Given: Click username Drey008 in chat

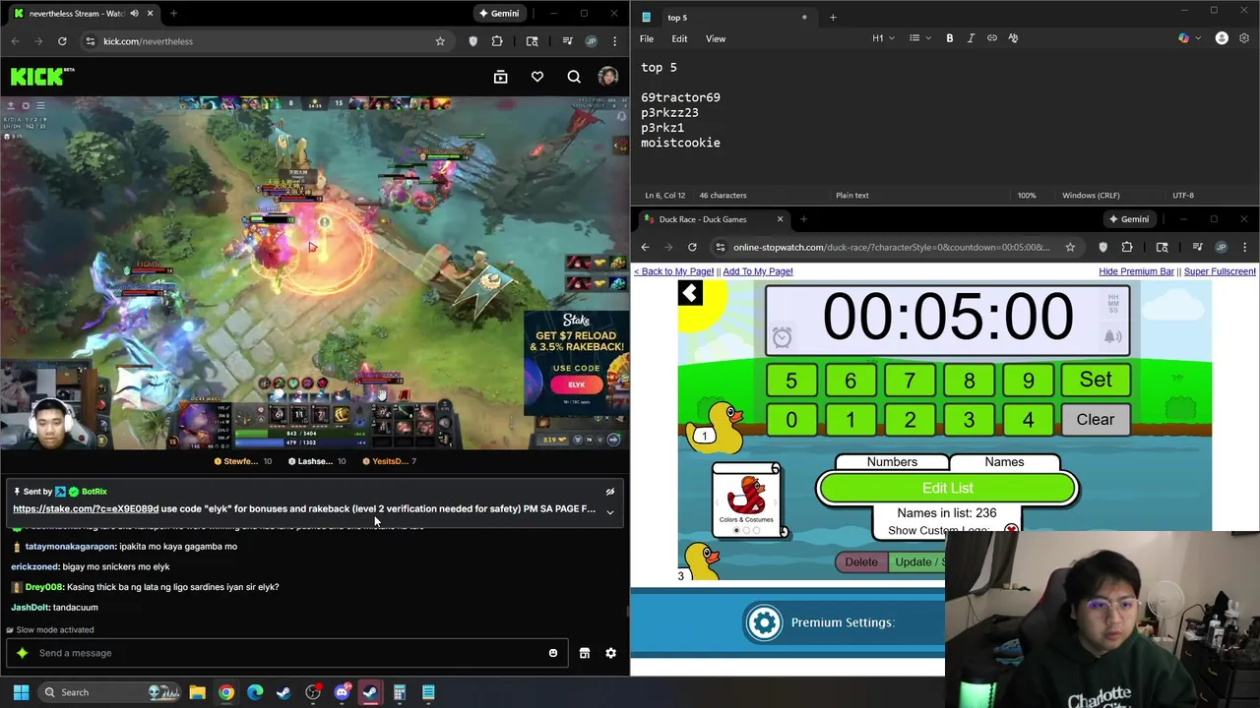Looking at the screenshot, I should coord(43,587).
